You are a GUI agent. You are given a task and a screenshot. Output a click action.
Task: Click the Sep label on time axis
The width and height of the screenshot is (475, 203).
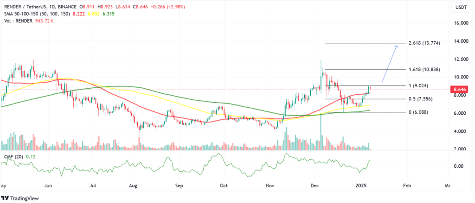click(179, 185)
